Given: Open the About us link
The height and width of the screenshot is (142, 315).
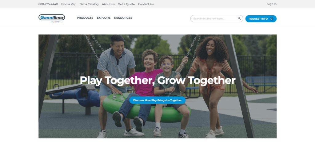Looking at the screenshot, I should [x=108, y=4].
